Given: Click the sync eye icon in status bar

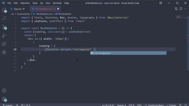Looking at the screenshot, I should [x=17, y=105].
